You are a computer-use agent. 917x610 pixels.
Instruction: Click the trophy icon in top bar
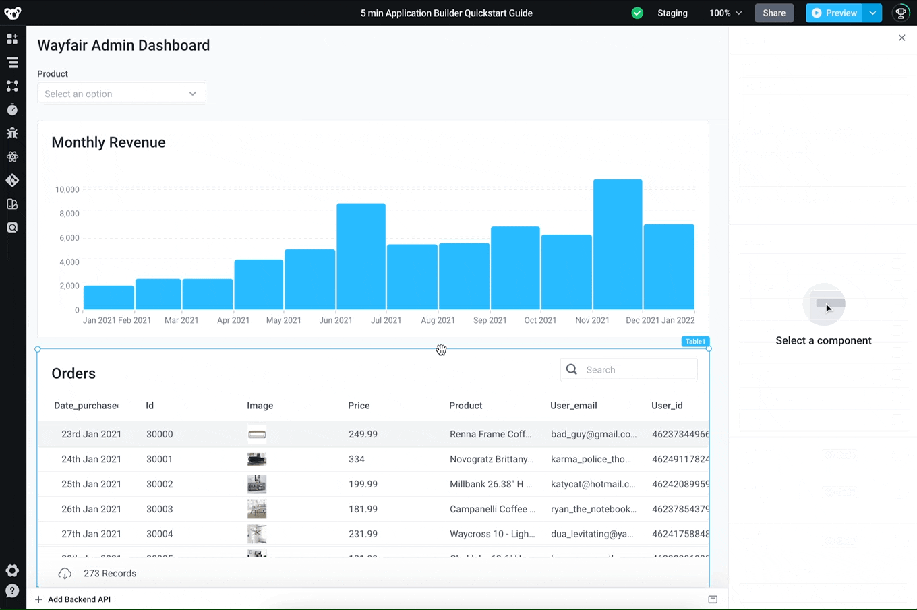click(x=900, y=13)
